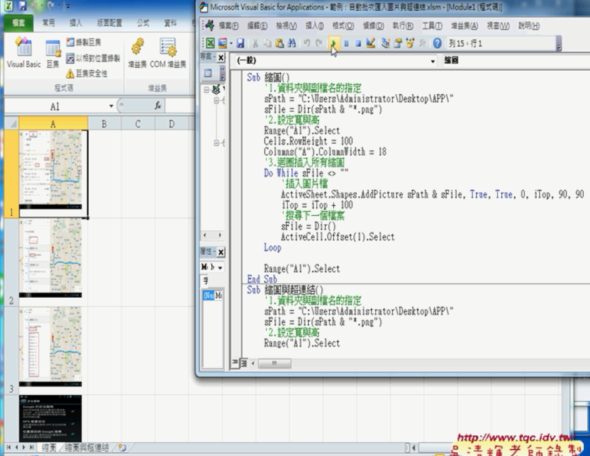The width and height of the screenshot is (590, 456).
Task: Open the Name Box dropdown arrow
Action: [112, 107]
